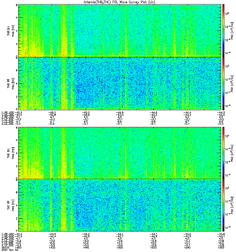Click the top THB B-perpendicular spectrogram panel
The height and width of the screenshot is (252, 236).
(120, 31)
